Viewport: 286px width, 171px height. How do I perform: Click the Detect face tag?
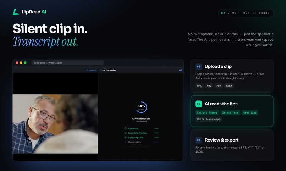[230, 113]
